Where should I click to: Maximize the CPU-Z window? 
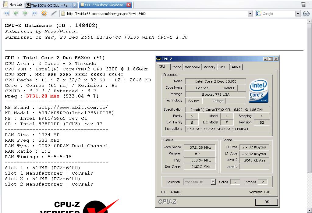tap(271, 59)
